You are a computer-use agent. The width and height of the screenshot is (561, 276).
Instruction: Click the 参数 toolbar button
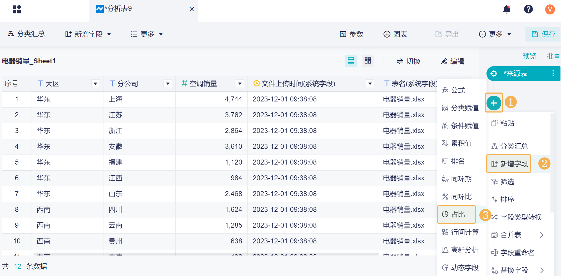(351, 34)
